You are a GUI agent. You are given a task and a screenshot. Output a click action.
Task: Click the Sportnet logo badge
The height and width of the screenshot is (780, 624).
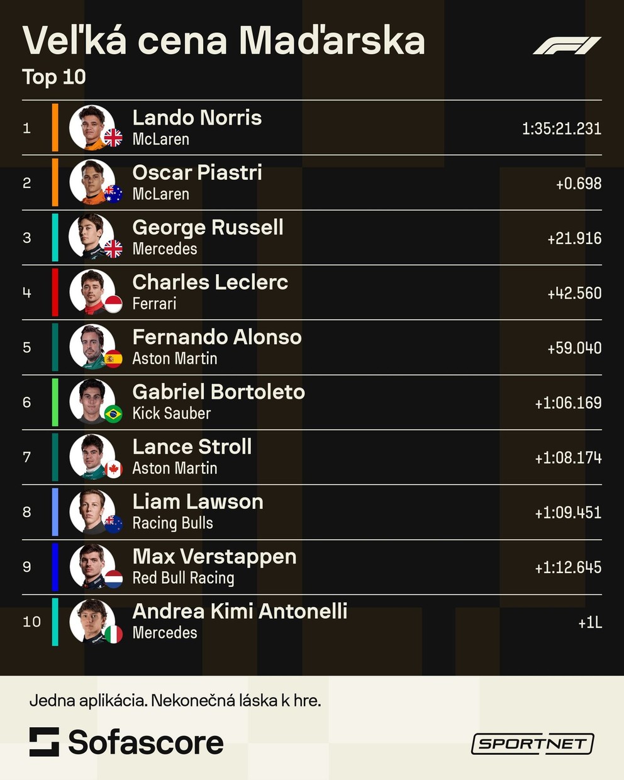tap(532, 744)
